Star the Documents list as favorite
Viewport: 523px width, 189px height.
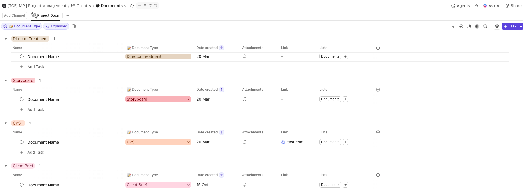pyautogui.click(x=132, y=6)
